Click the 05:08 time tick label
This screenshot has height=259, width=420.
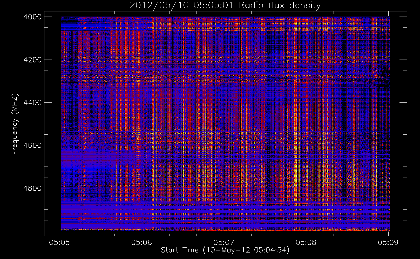306,242
